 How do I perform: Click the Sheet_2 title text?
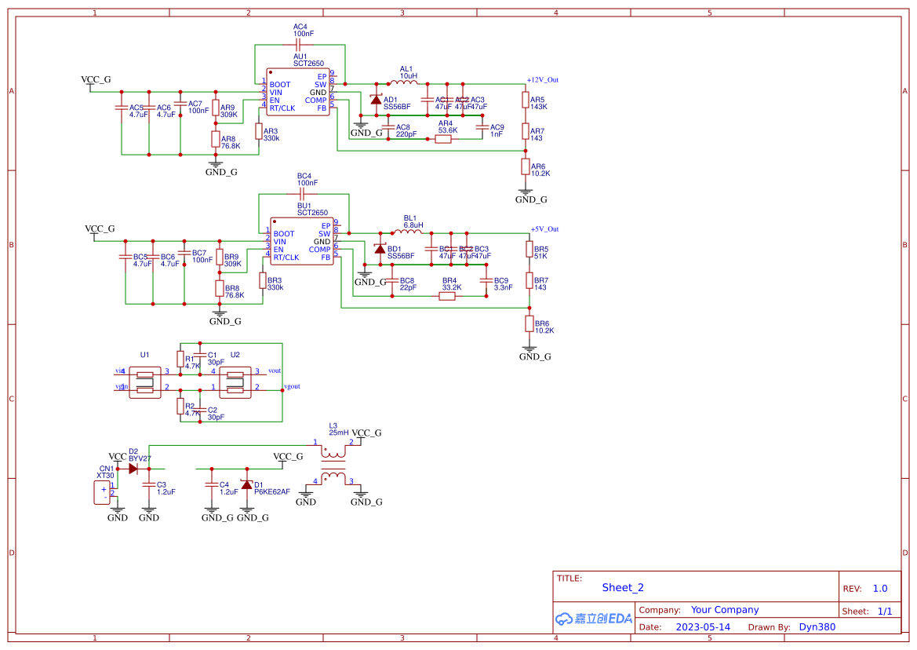(622, 587)
